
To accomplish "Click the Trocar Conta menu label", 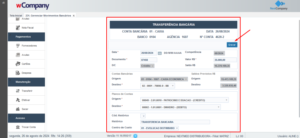I will [29, 127].
